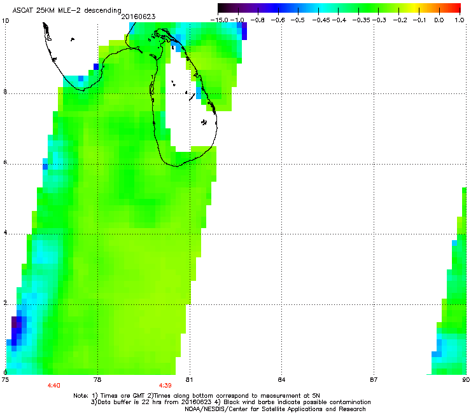This screenshot has height=413, width=471.
Task: Select the color scale label -0.45
Action: tap(321, 20)
